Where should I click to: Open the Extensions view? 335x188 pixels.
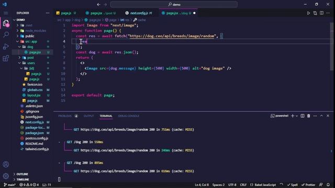[x=6, y=58]
